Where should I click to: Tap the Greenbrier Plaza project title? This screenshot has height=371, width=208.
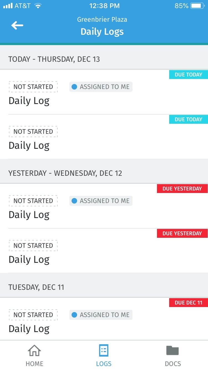coord(102,19)
